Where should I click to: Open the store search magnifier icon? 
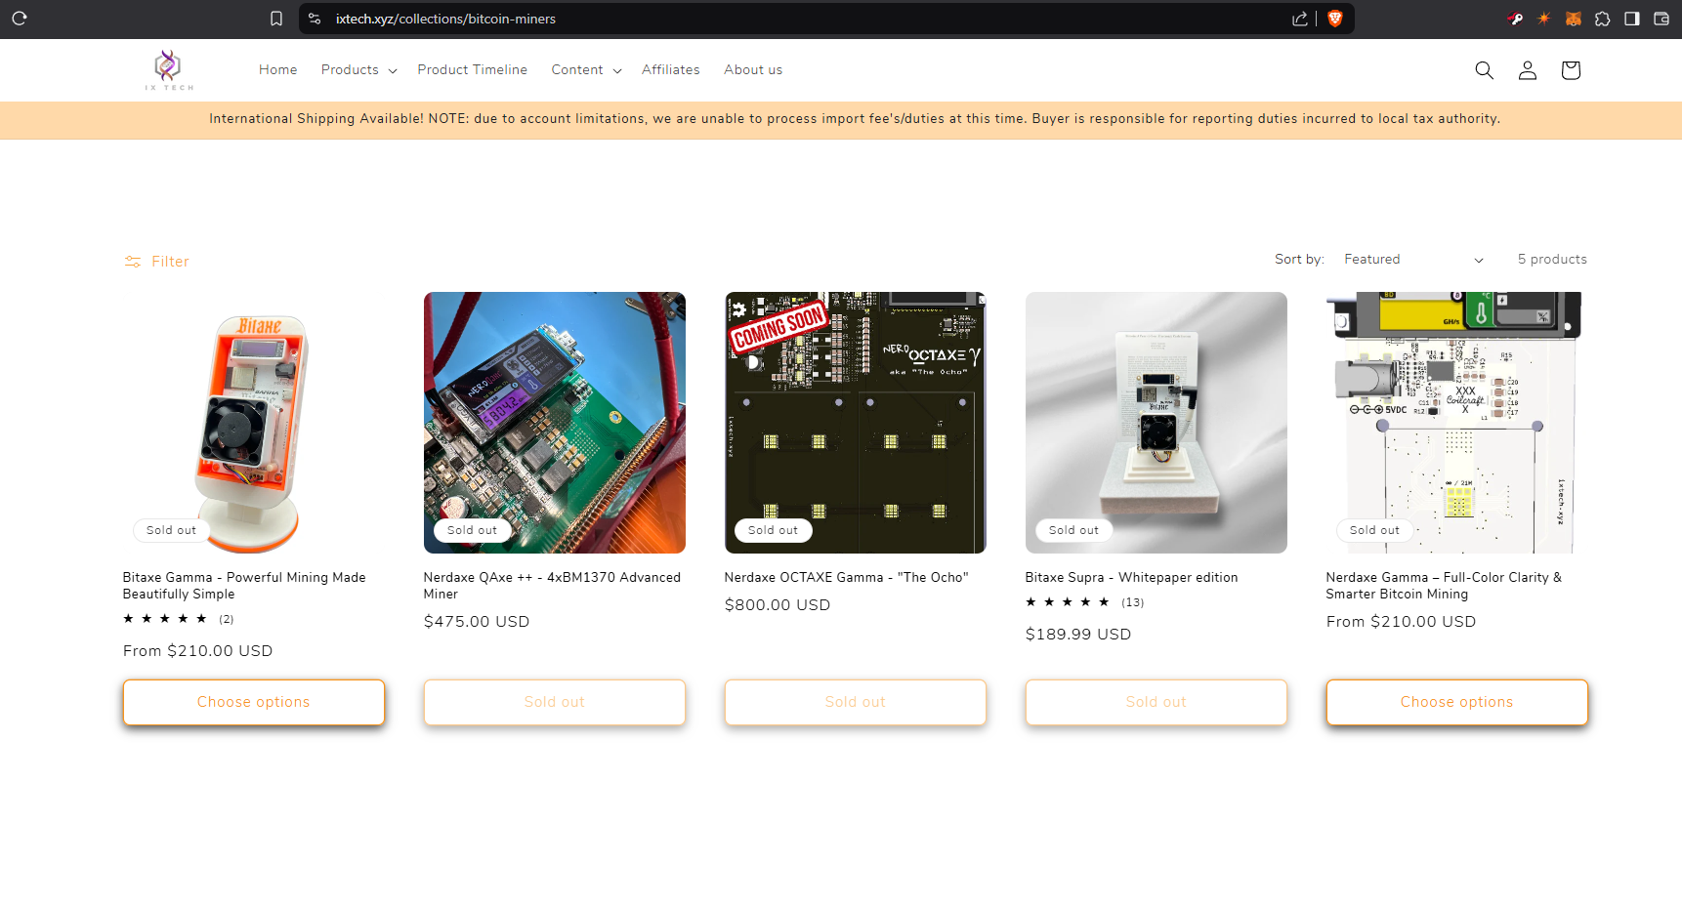coord(1485,70)
